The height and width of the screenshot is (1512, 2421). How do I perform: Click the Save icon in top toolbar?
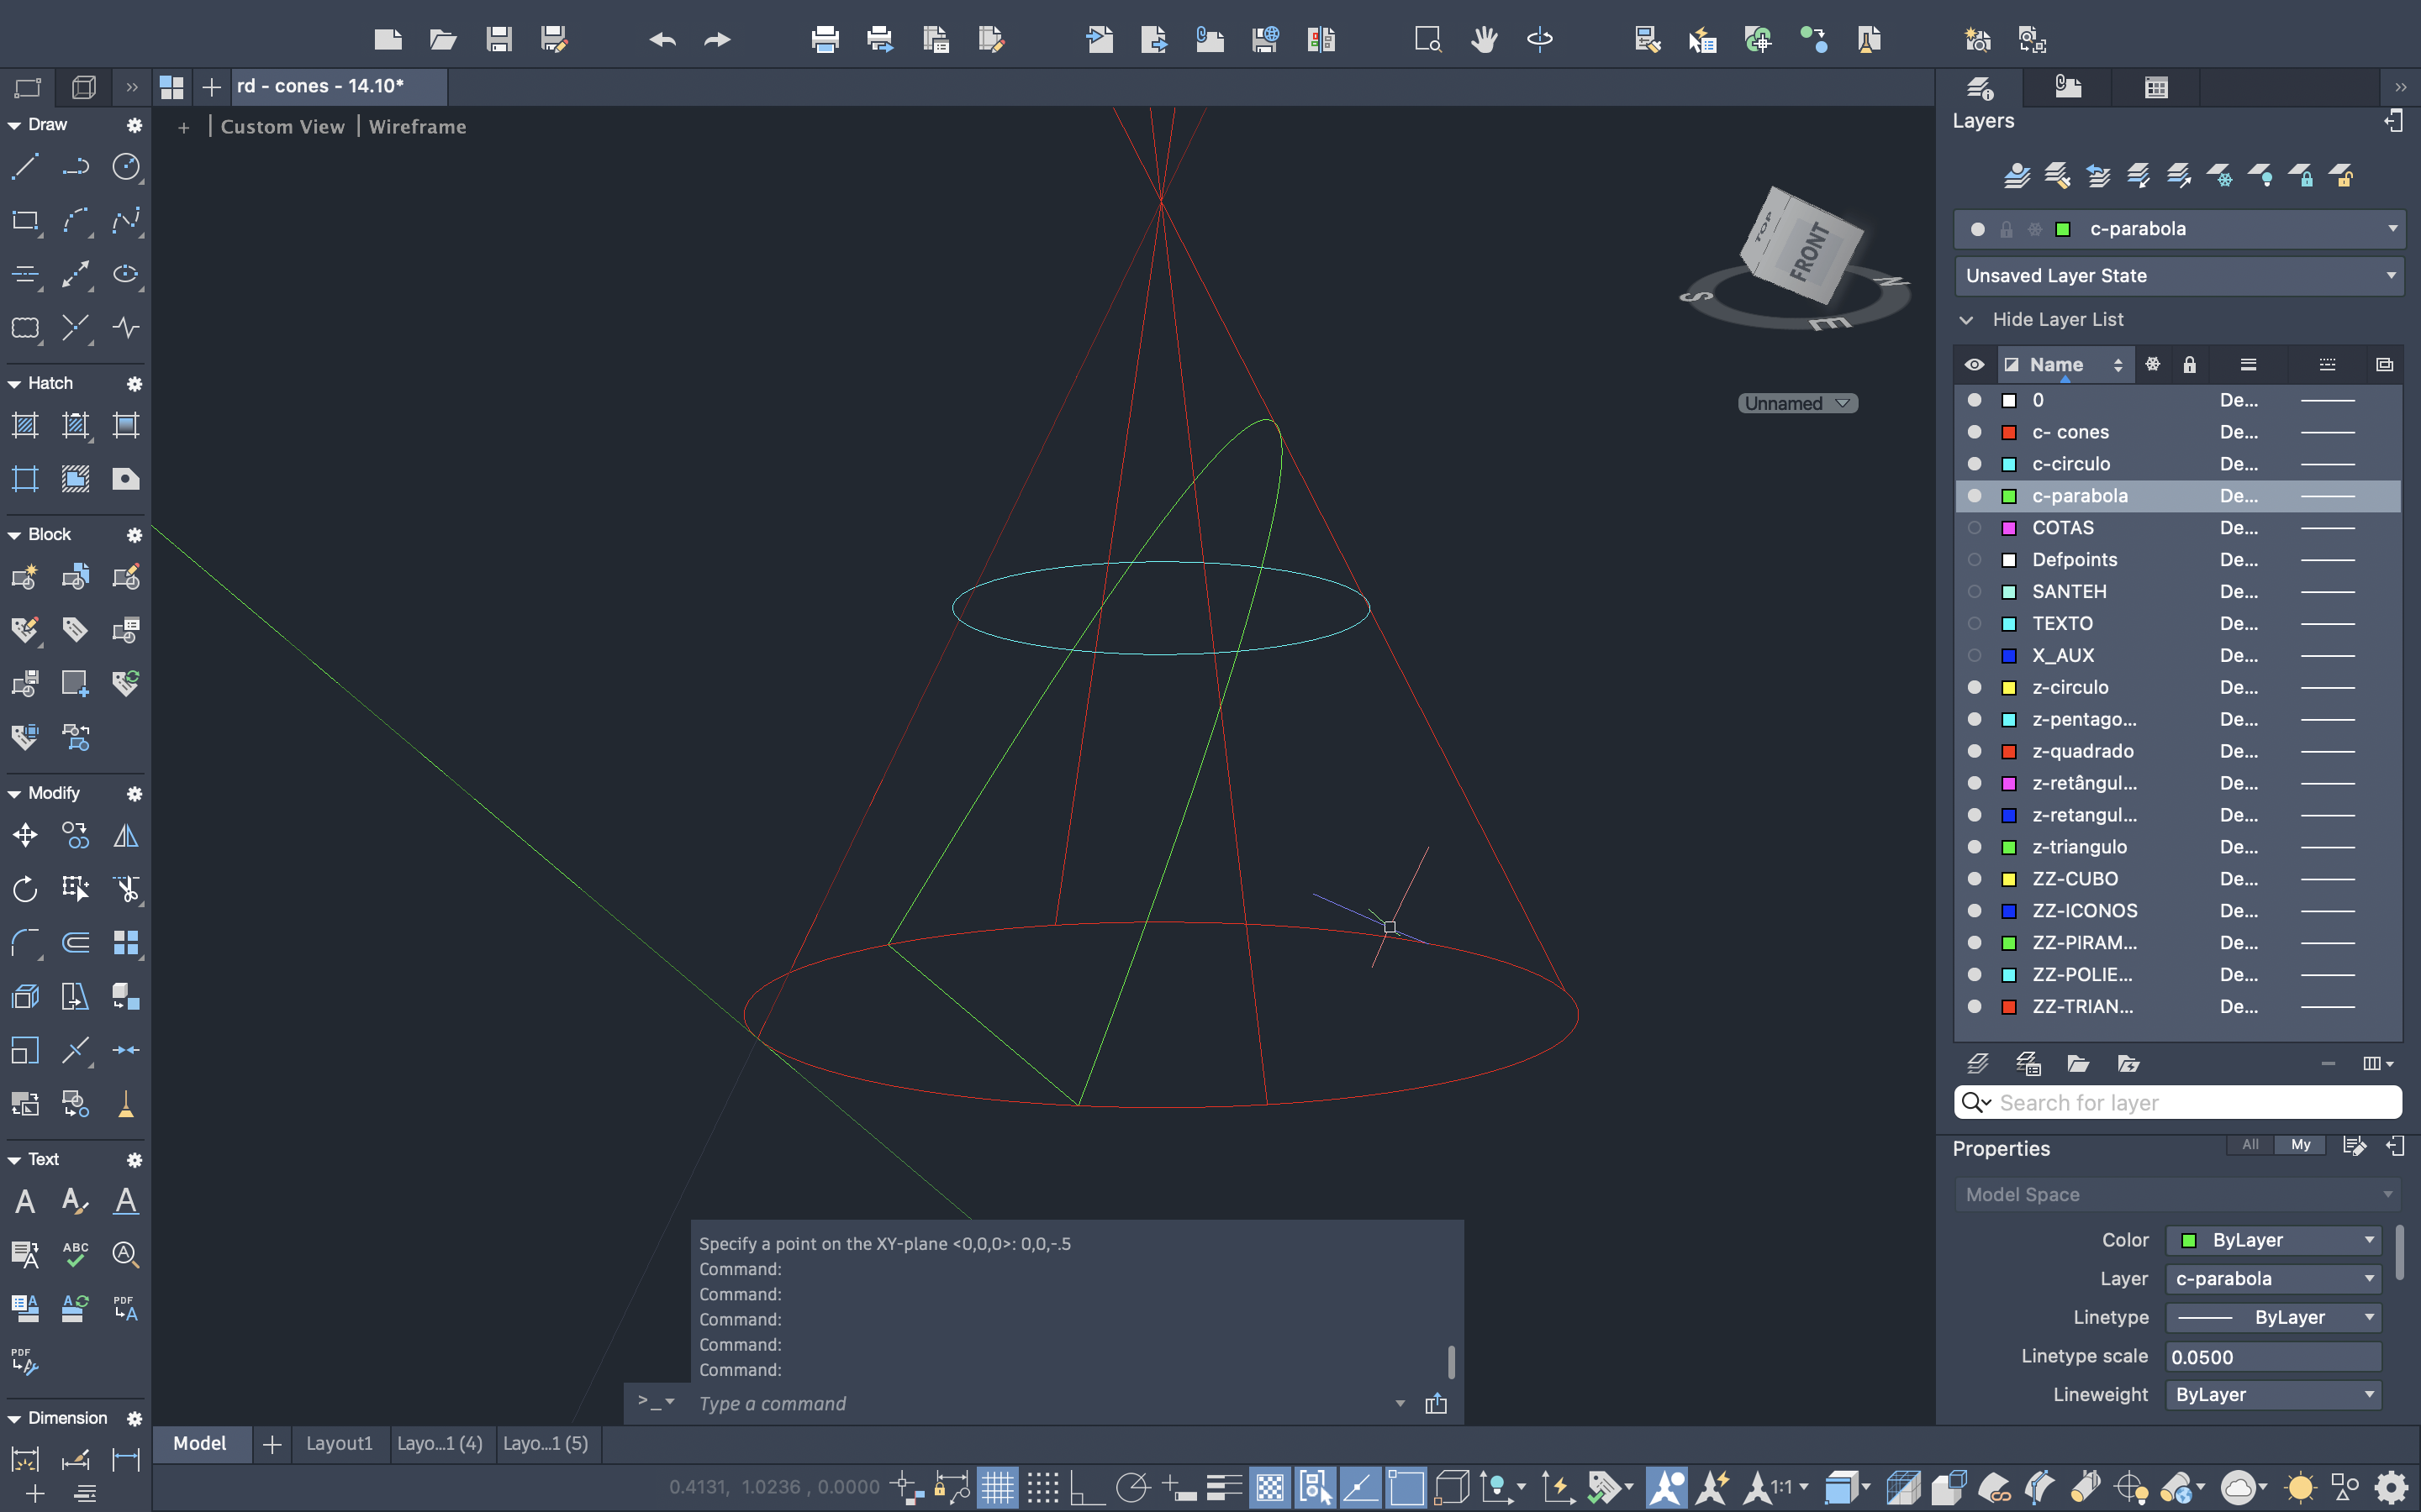tap(499, 40)
